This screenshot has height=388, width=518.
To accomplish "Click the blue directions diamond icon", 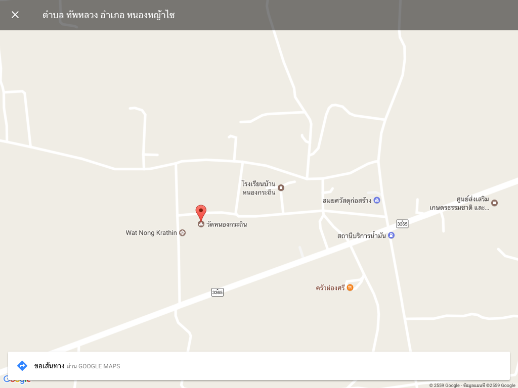I will (22, 366).
